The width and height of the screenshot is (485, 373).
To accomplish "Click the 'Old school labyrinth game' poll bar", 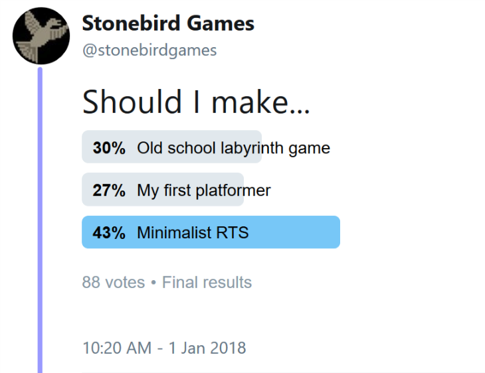I will coord(171,147).
